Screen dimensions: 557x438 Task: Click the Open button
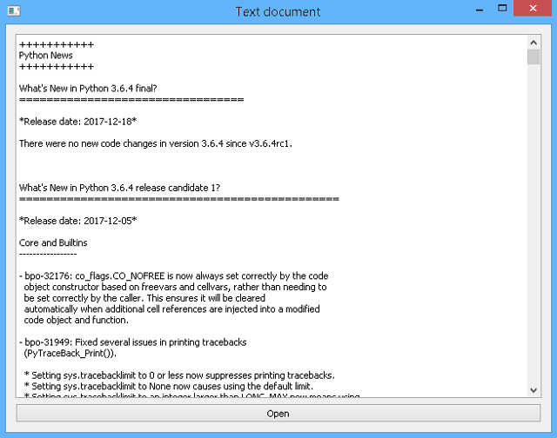[278, 413]
